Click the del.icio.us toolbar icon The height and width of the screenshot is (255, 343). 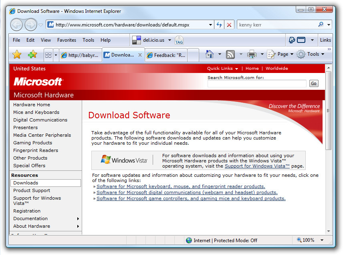(137, 40)
